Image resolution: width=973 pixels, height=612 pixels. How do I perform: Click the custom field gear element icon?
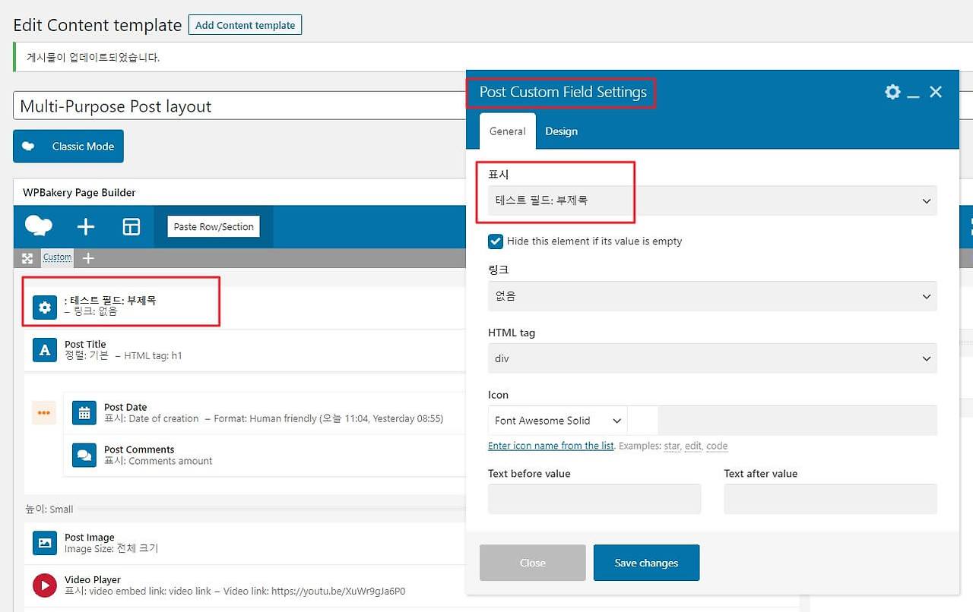(x=45, y=308)
